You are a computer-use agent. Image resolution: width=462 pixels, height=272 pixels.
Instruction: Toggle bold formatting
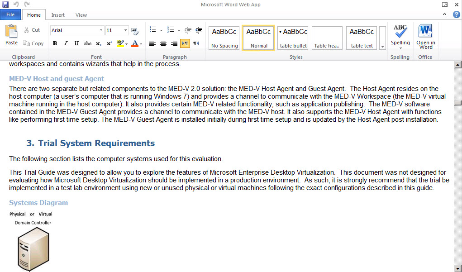(55, 43)
